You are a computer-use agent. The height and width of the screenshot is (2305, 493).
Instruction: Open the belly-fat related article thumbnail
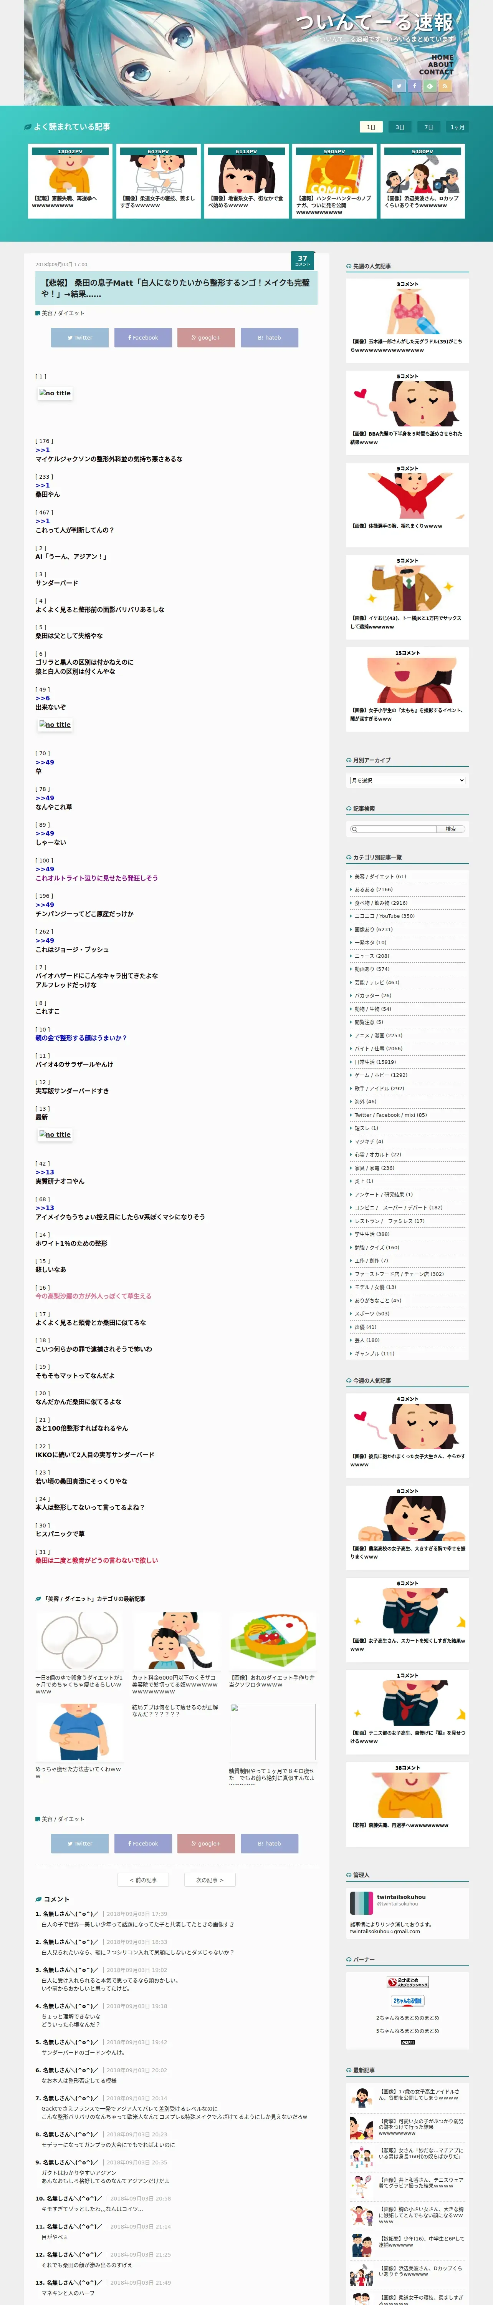[x=79, y=1732]
